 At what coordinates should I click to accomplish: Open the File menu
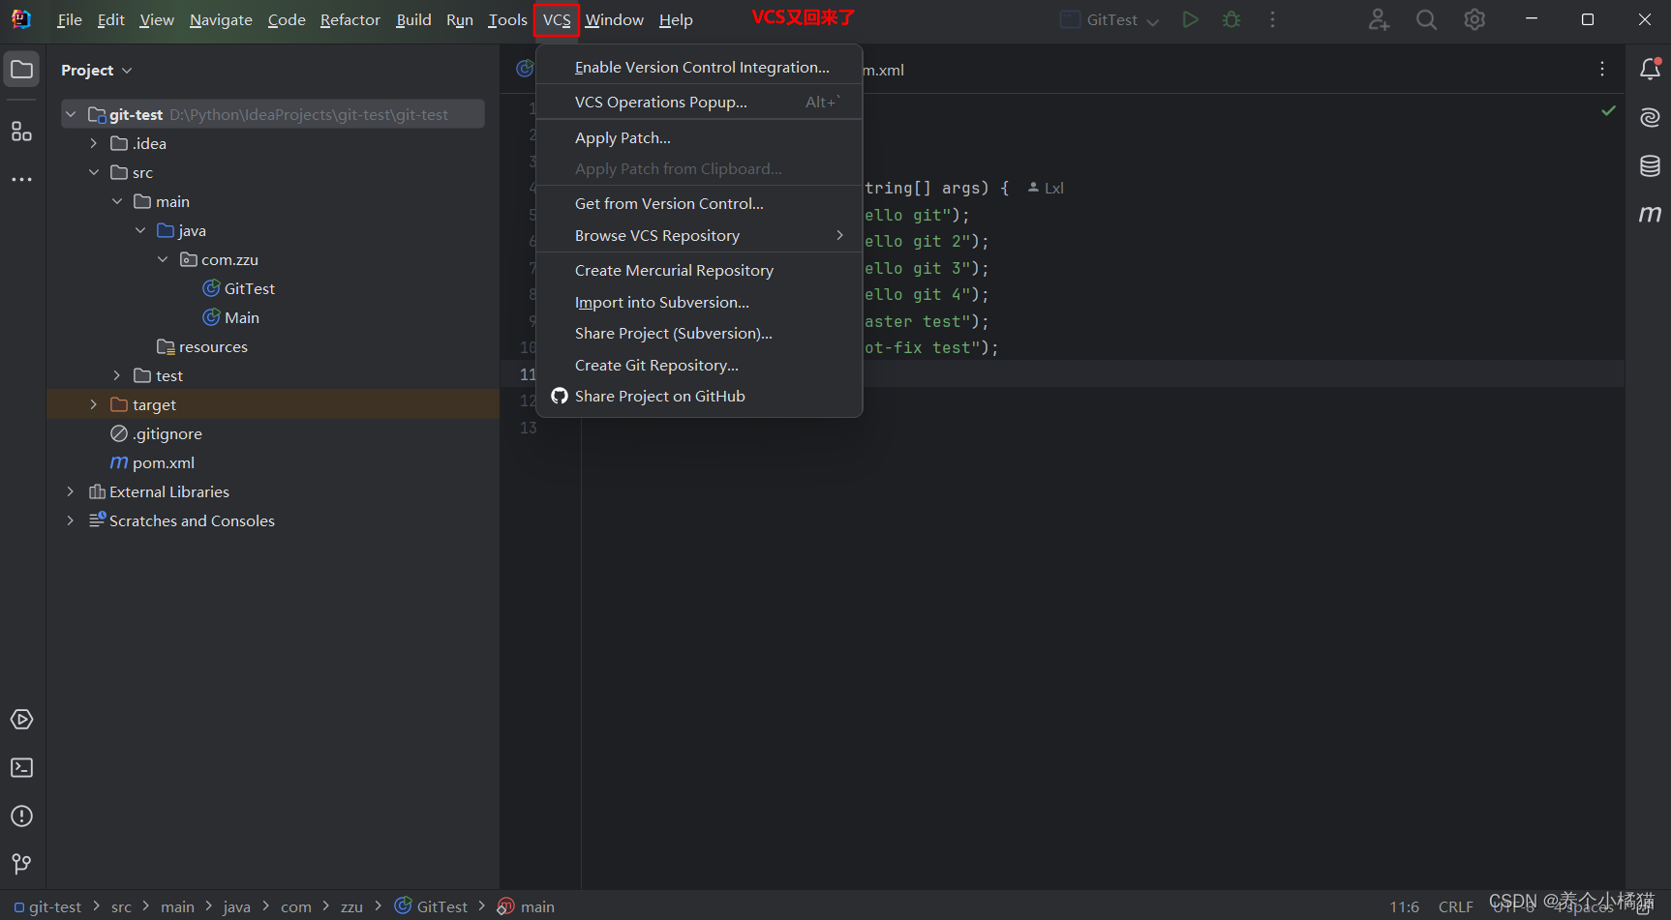(x=70, y=19)
